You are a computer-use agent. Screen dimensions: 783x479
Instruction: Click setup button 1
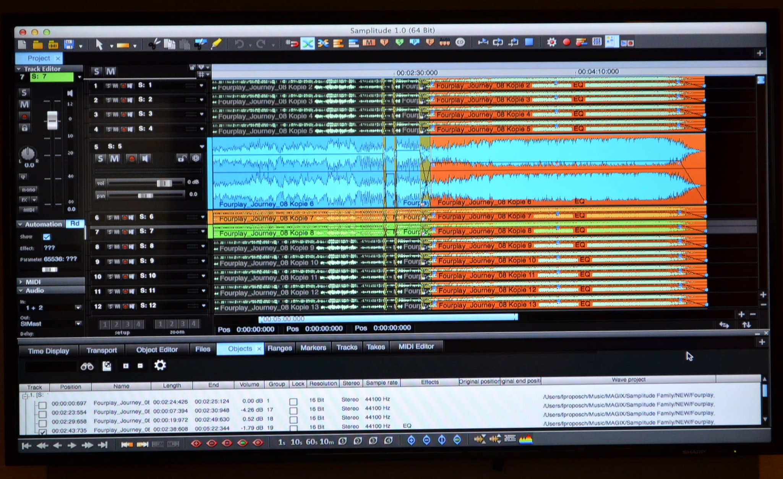pos(104,324)
